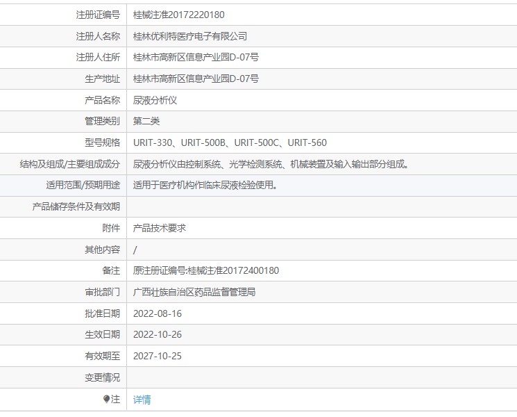
Task: Click the 附件 label
Action: [111, 228]
